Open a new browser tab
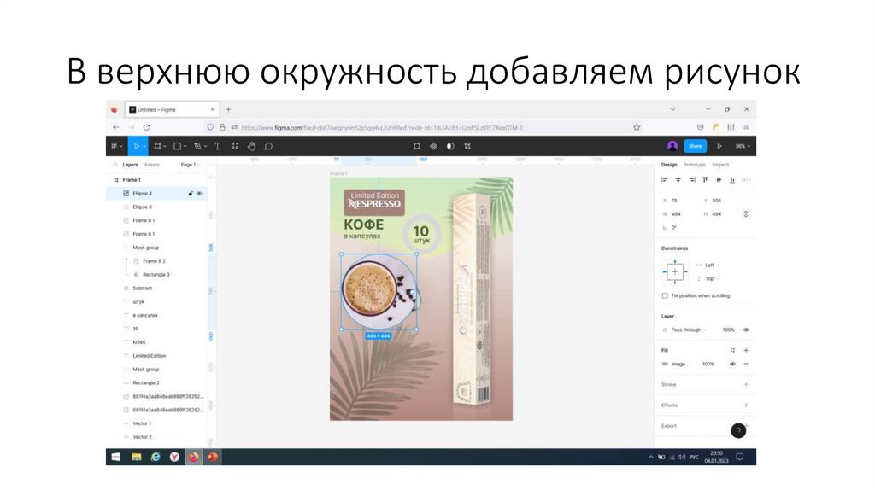The height and width of the screenshot is (490, 875). pyautogui.click(x=228, y=110)
